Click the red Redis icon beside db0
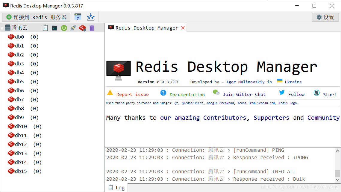This screenshot has height=192, width=341. click(11, 37)
